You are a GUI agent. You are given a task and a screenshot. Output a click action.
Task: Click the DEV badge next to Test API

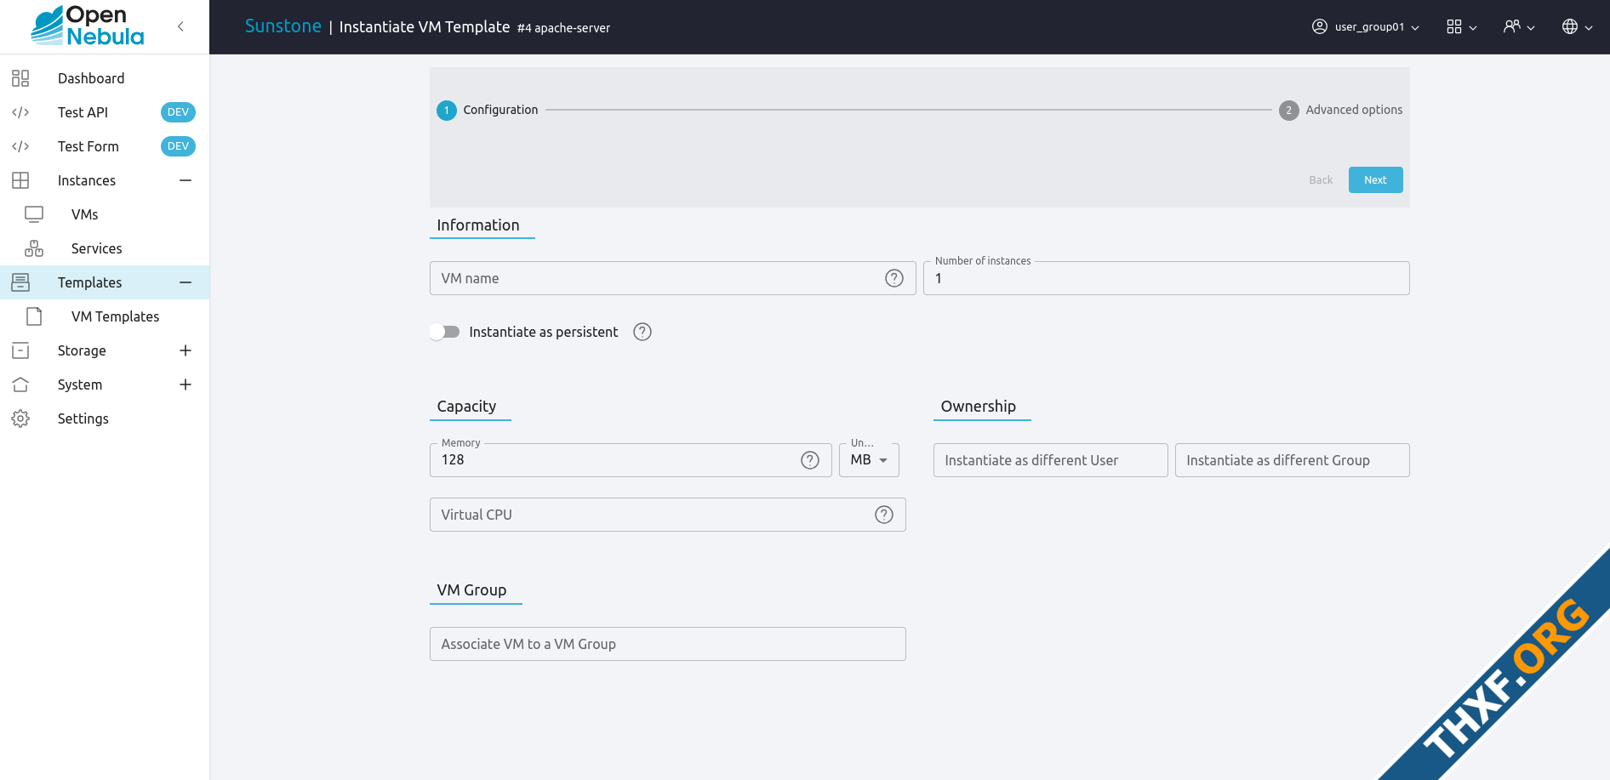tap(178, 112)
